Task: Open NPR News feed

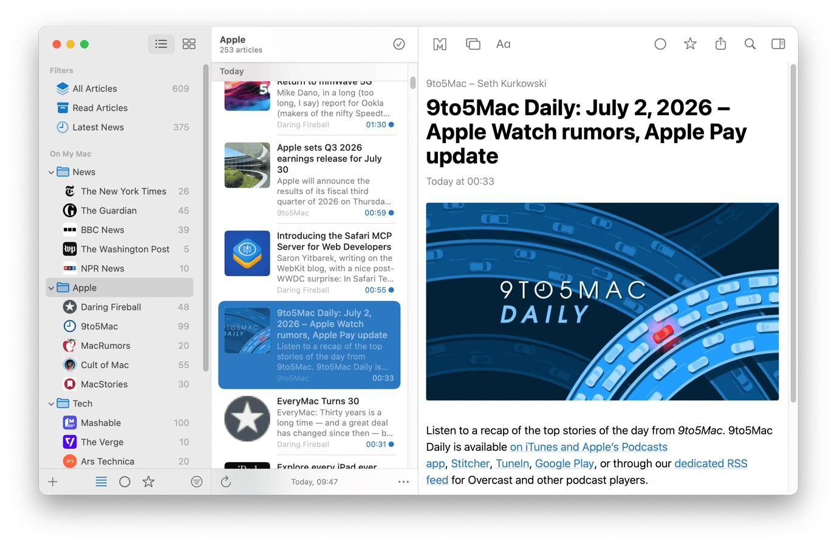Action: 120,269
